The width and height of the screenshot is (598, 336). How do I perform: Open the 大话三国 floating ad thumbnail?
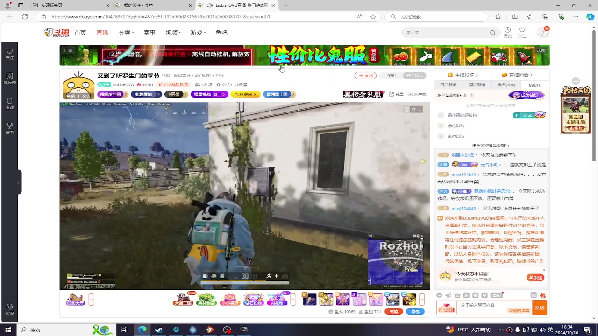(x=576, y=109)
